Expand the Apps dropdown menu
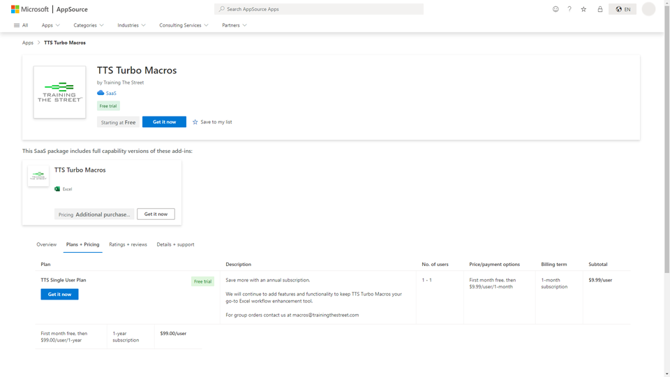This screenshot has width=670, height=377. (x=50, y=25)
